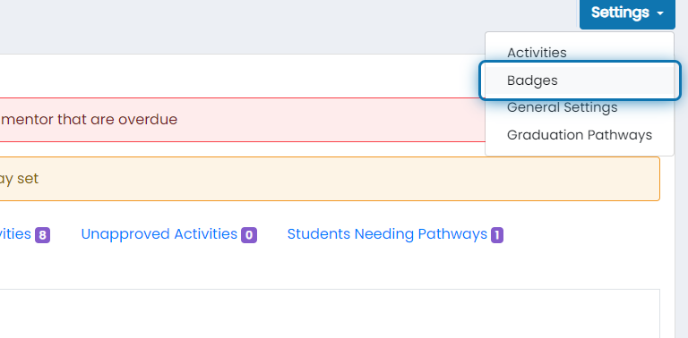Click the empty bordered panel below links
Screen dimensions: 688x338
pos(330,314)
